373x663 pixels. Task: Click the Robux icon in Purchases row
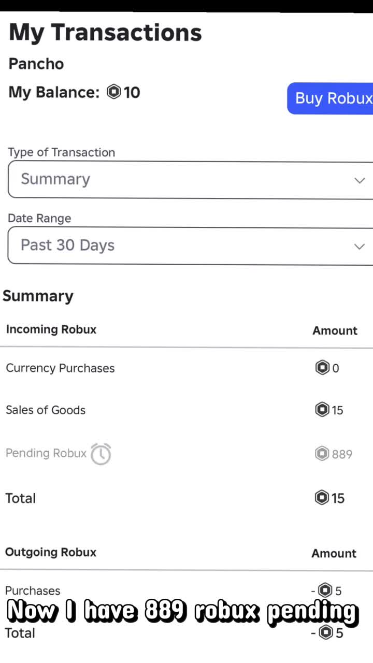[325, 590]
